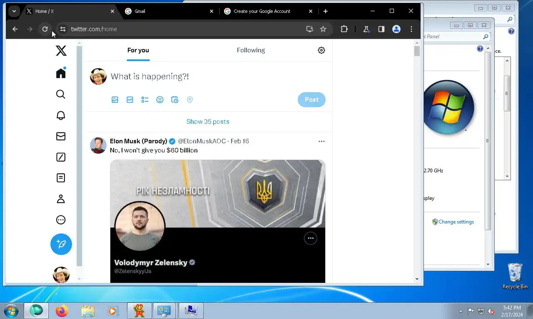The image size is (533, 319).
Task: Switch to the Home / X browser tab
Action: point(69,11)
